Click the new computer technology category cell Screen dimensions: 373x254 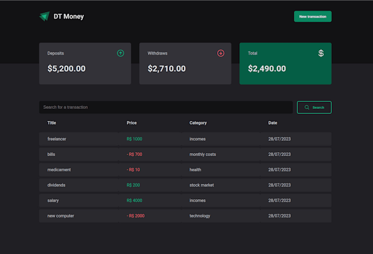pos(200,216)
